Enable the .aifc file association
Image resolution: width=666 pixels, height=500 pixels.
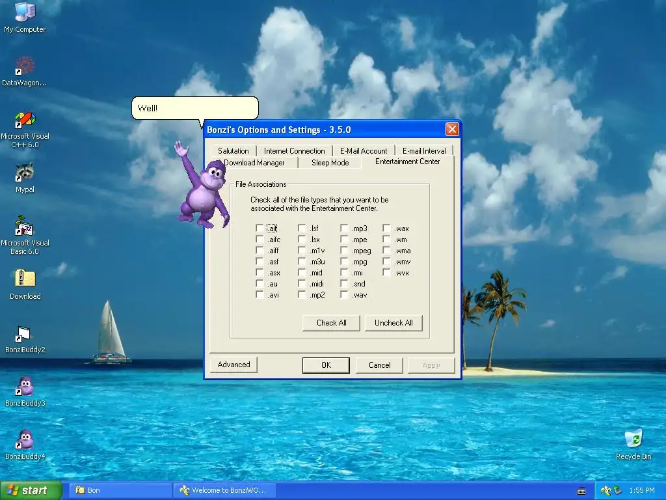(260, 240)
